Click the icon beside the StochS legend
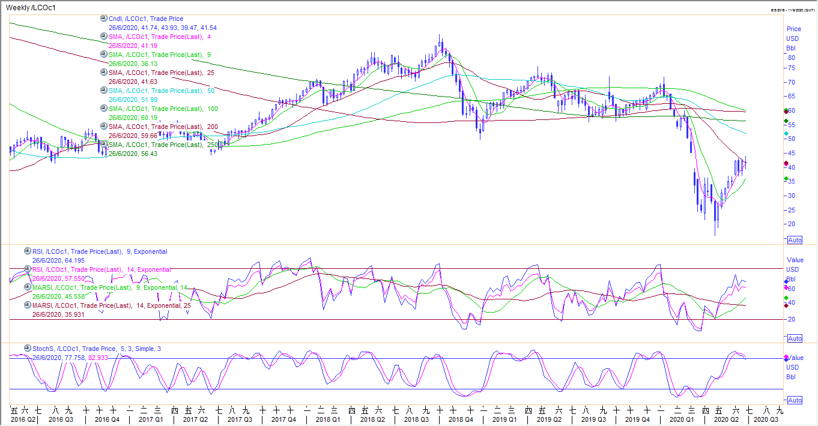 [x=27, y=348]
